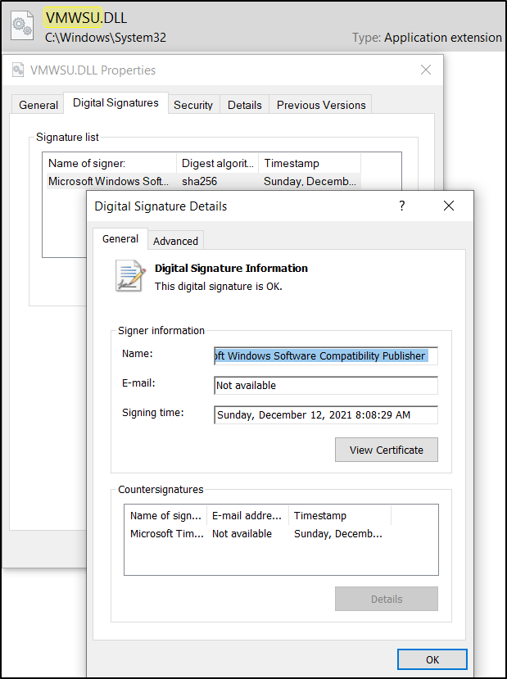The height and width of the screenshot is (679, 507).
Task: Click the View Certificate button
Action: coord(386,450)
